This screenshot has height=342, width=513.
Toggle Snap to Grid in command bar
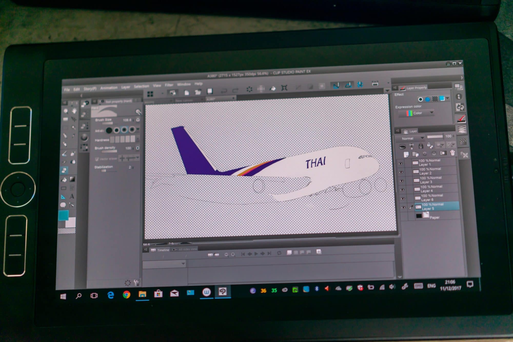tap(360, 84)
